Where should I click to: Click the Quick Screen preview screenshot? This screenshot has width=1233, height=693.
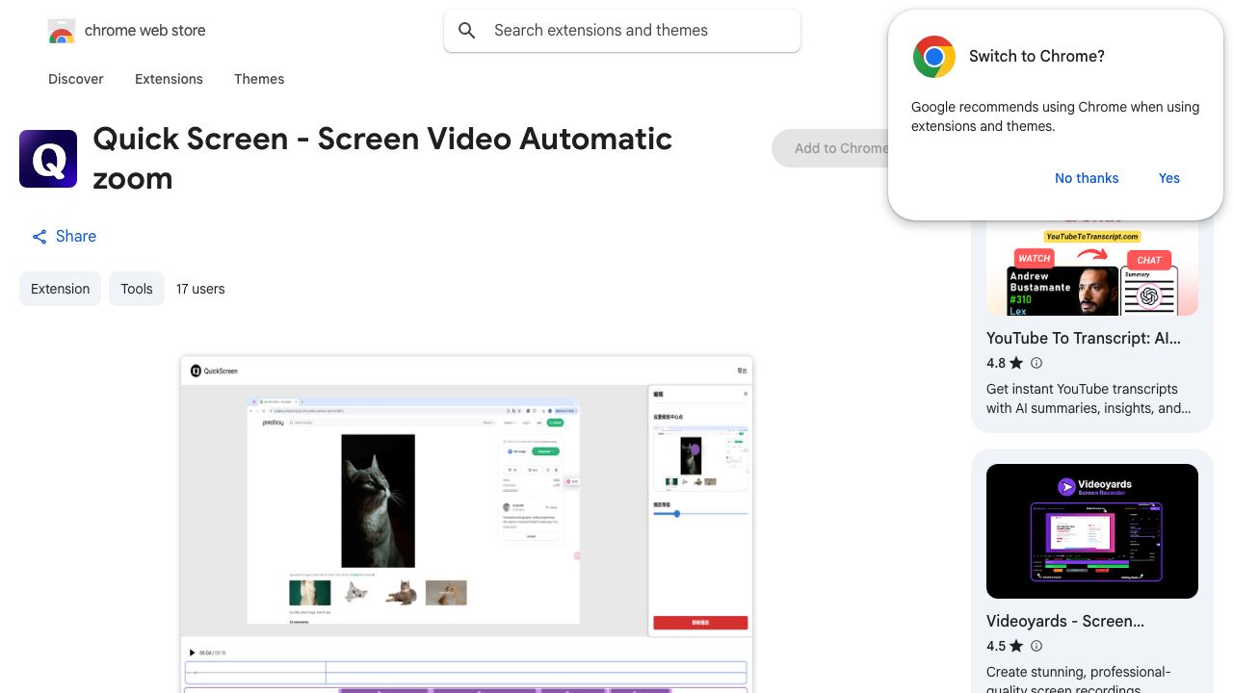tap(466, 525)
